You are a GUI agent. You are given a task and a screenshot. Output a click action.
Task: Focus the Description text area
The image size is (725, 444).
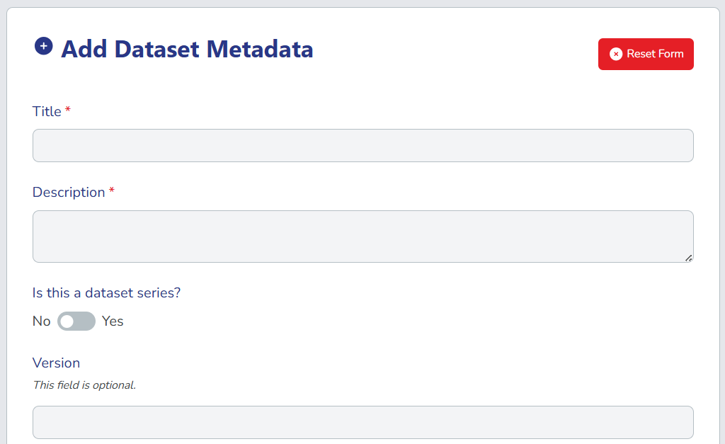[362, 237]
